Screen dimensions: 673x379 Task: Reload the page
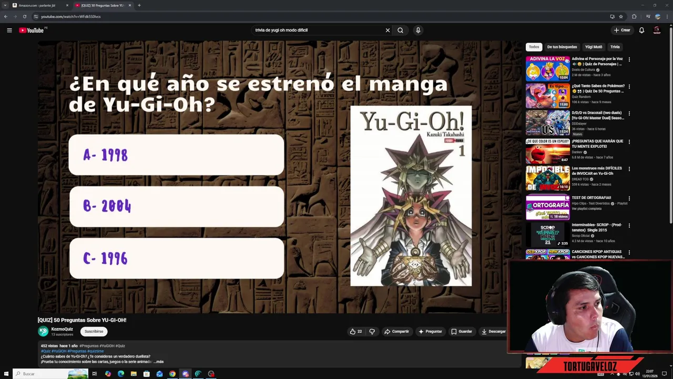click(x=24, y=16)
